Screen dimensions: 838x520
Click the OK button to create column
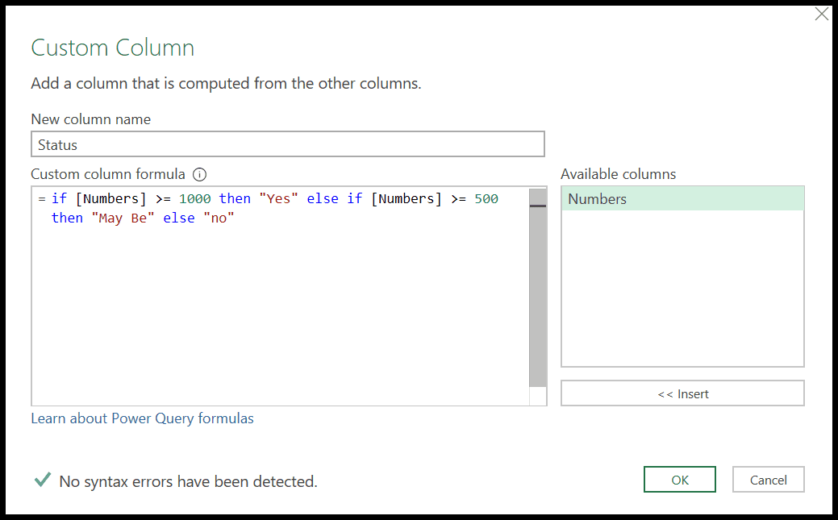pyautogui.click(x=679, y=479)
